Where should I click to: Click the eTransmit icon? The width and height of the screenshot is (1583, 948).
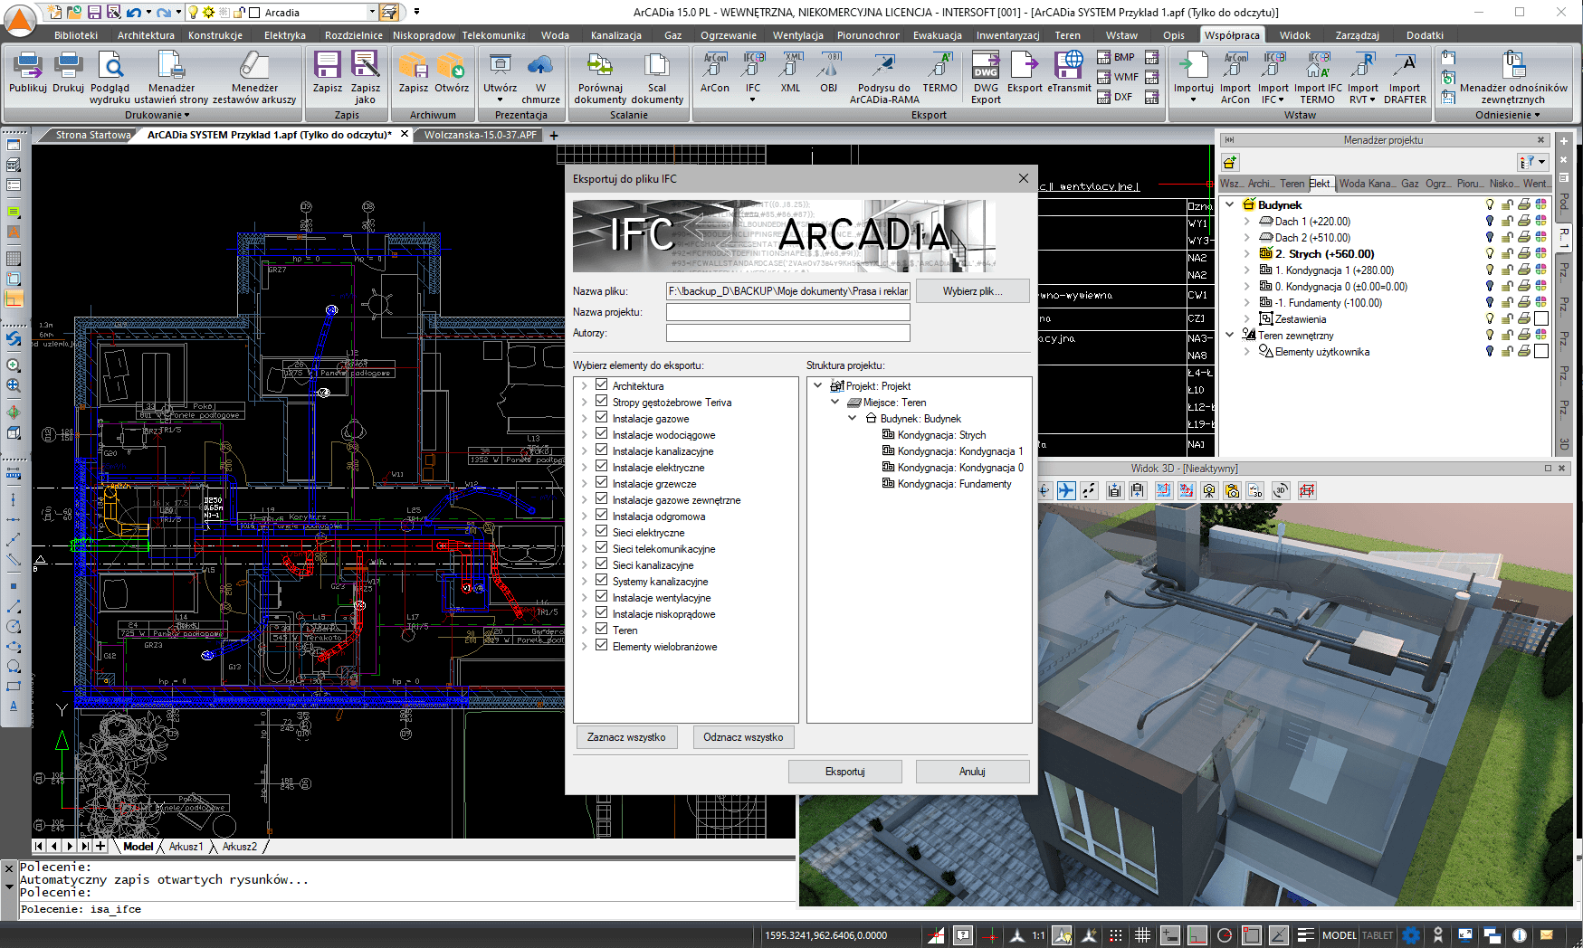coord(1069,71)
